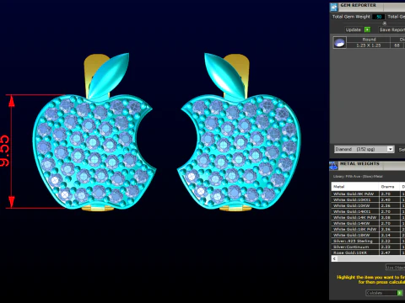Viewport: 405px width, 303px height.
Task: Click the gem quantity 68 cell
Action: [397, 45]
